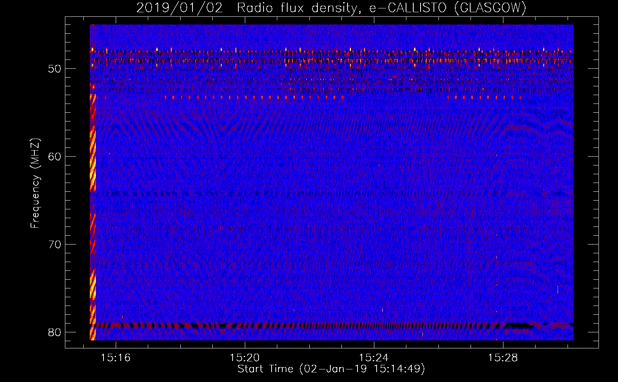The height and width of the screenshot is (382, 618).
Task: Click the 15:24 time tick label
Action: click(x=374, y=358)
